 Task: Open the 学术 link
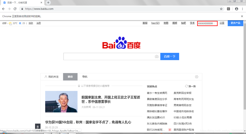[192, 23]
